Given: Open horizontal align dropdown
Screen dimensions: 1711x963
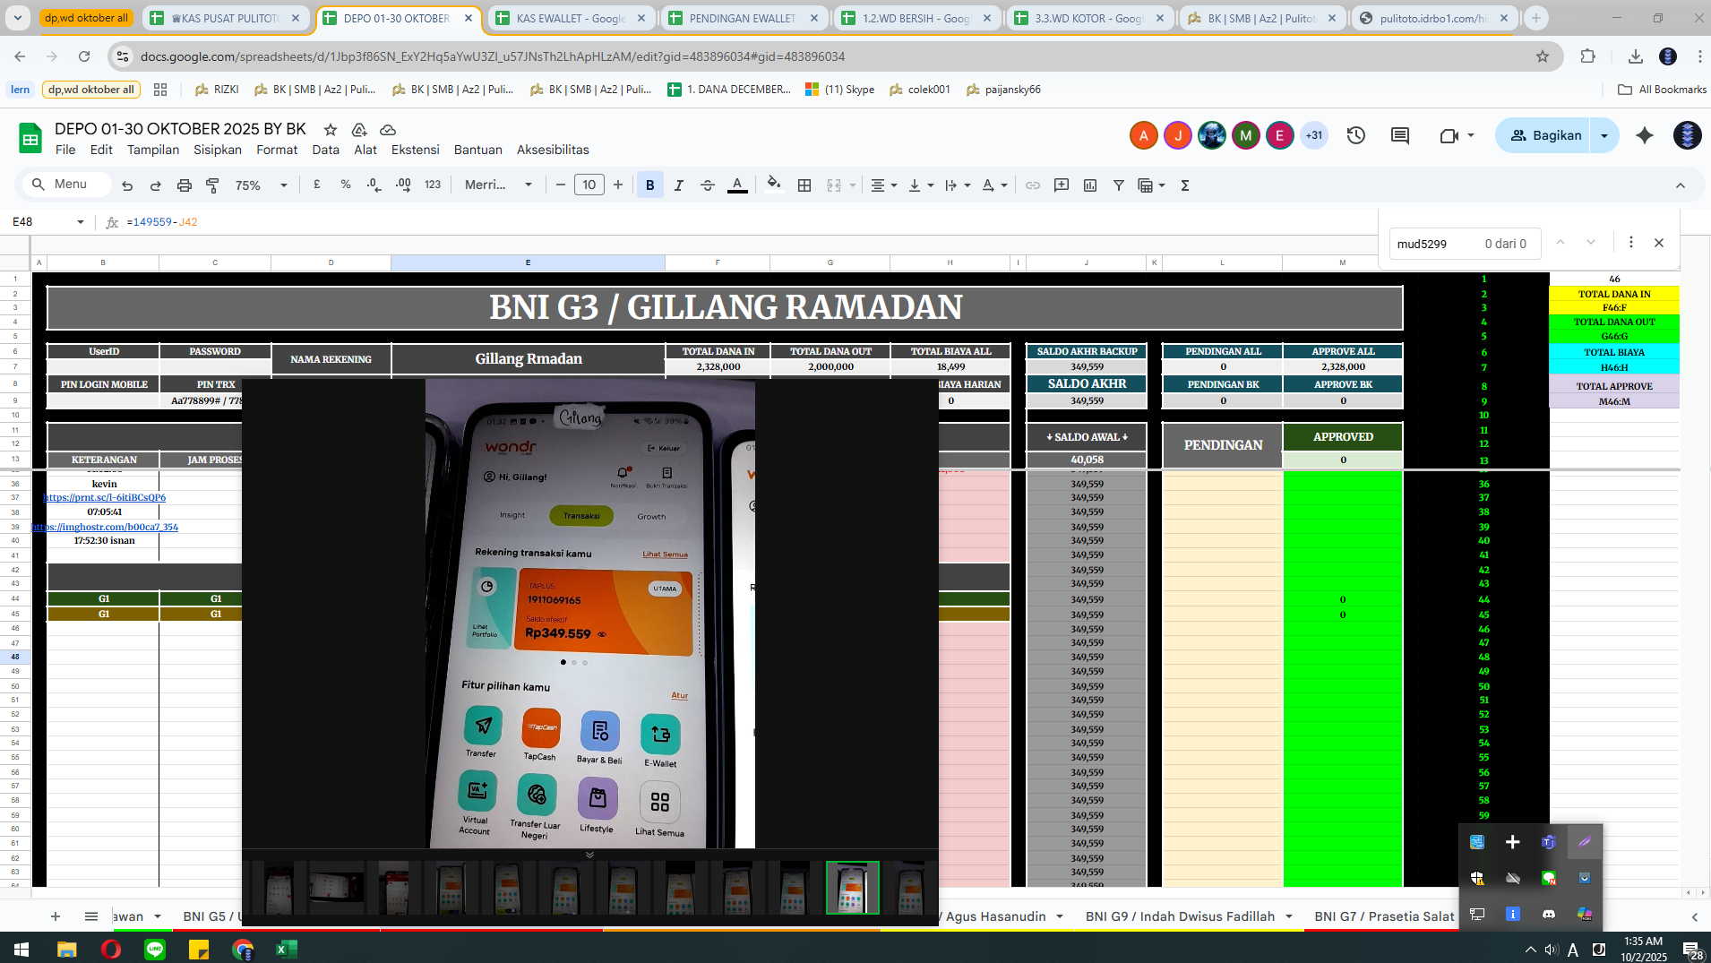Looking at the screenshot, I should click(883, 185).
